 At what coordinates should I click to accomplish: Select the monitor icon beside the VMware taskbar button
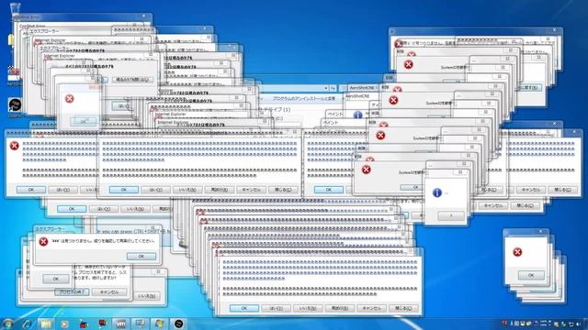pos(140,324)
